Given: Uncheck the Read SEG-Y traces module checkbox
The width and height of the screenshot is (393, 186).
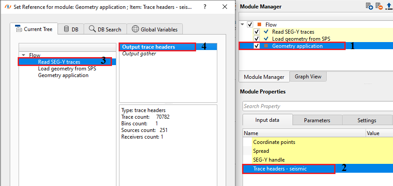Looking at the screenshot, I should [x=257, y=32].
